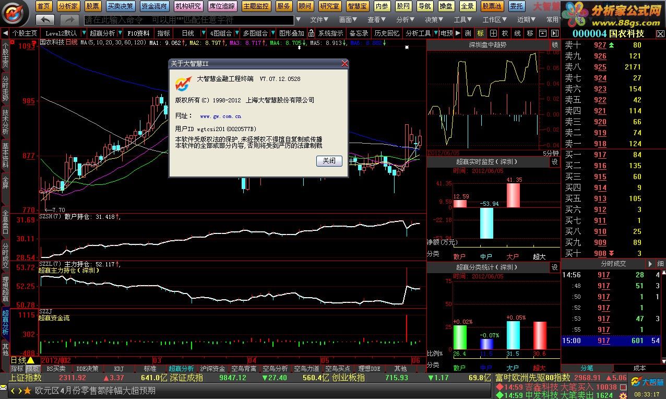Click the next news arrow in the ticker

[20, 390]
